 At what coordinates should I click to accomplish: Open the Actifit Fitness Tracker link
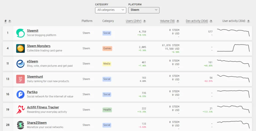(x=43, y=107)
